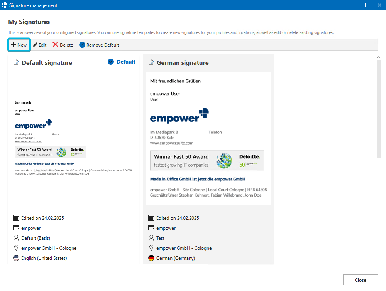Image resolution: width=386 pixels, height=291 pixels.
Task: Select 'English (United States)' language text
Action: point(44,258)
